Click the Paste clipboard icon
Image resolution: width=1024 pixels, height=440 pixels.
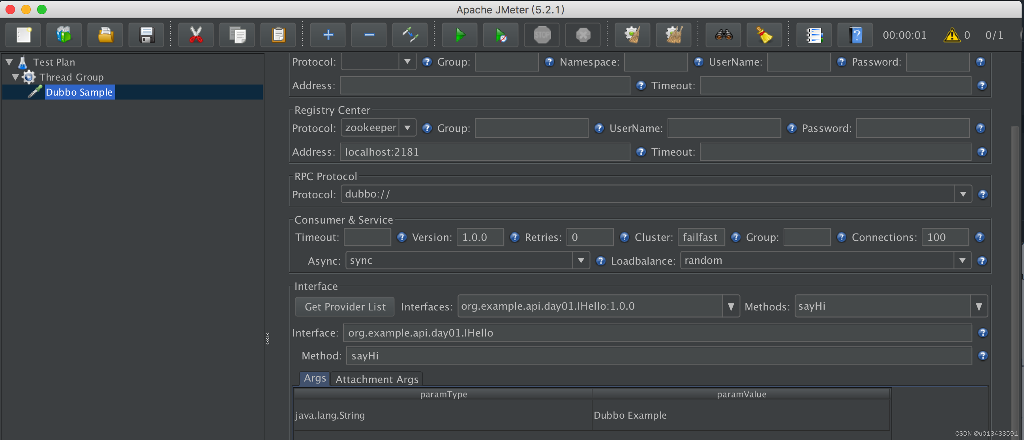pos(278,35)
